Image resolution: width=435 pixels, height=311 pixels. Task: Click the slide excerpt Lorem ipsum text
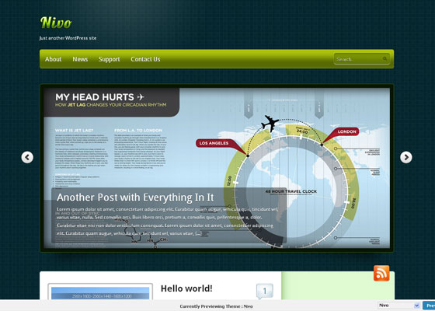(x=167, y=222)
